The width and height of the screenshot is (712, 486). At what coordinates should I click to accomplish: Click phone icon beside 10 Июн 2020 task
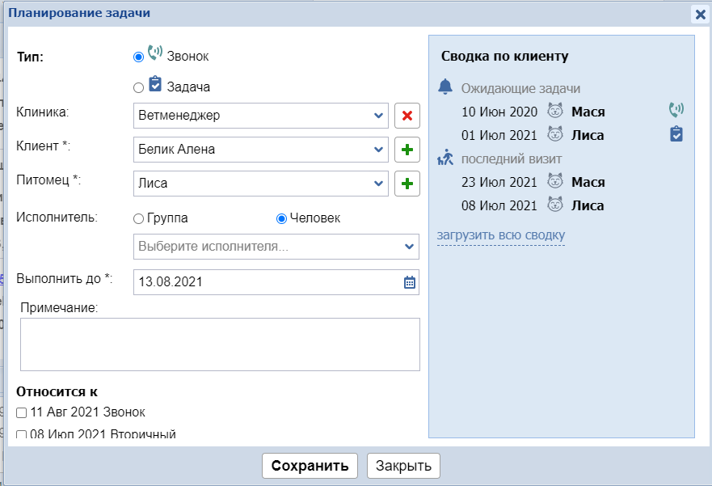point(676,111)
